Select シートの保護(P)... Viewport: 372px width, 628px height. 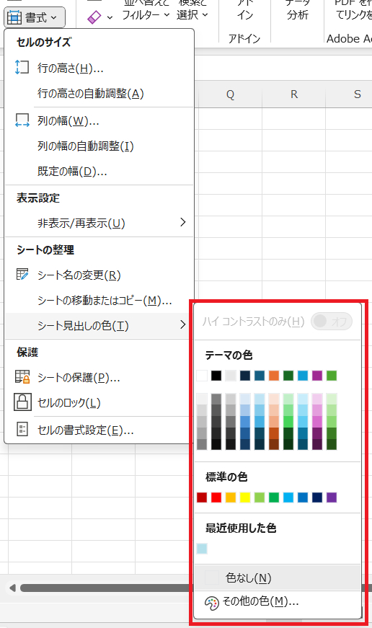click(x=99, y=377)
